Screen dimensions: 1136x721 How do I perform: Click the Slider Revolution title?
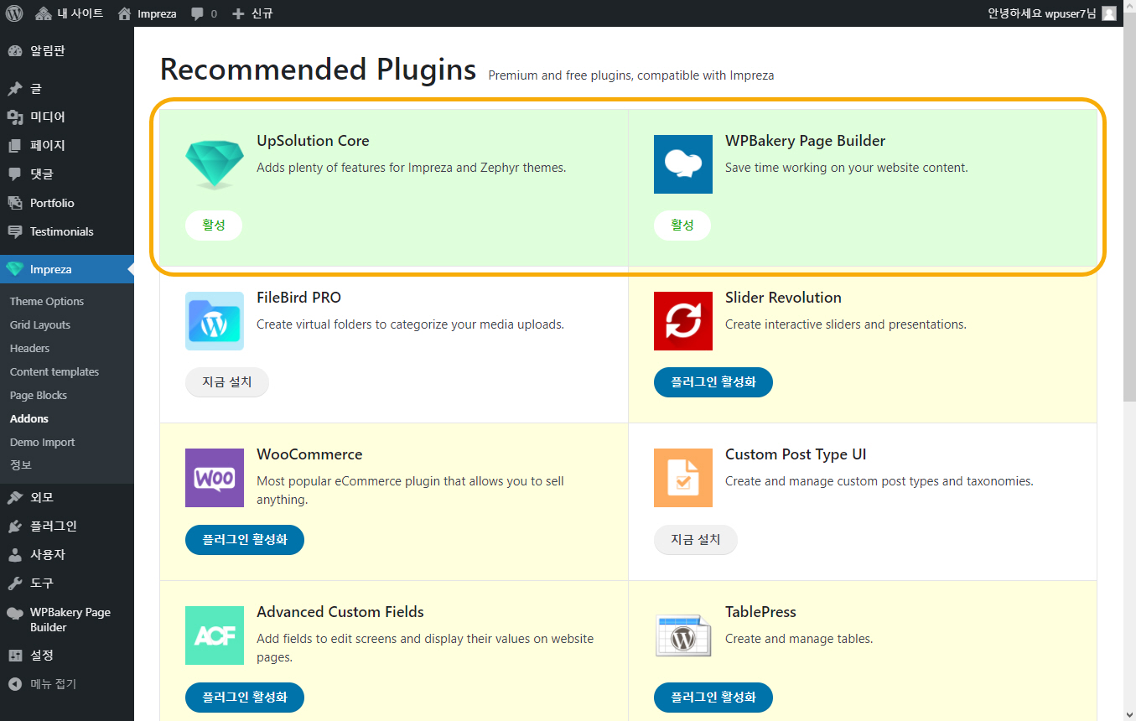click(x=783, y=298)
